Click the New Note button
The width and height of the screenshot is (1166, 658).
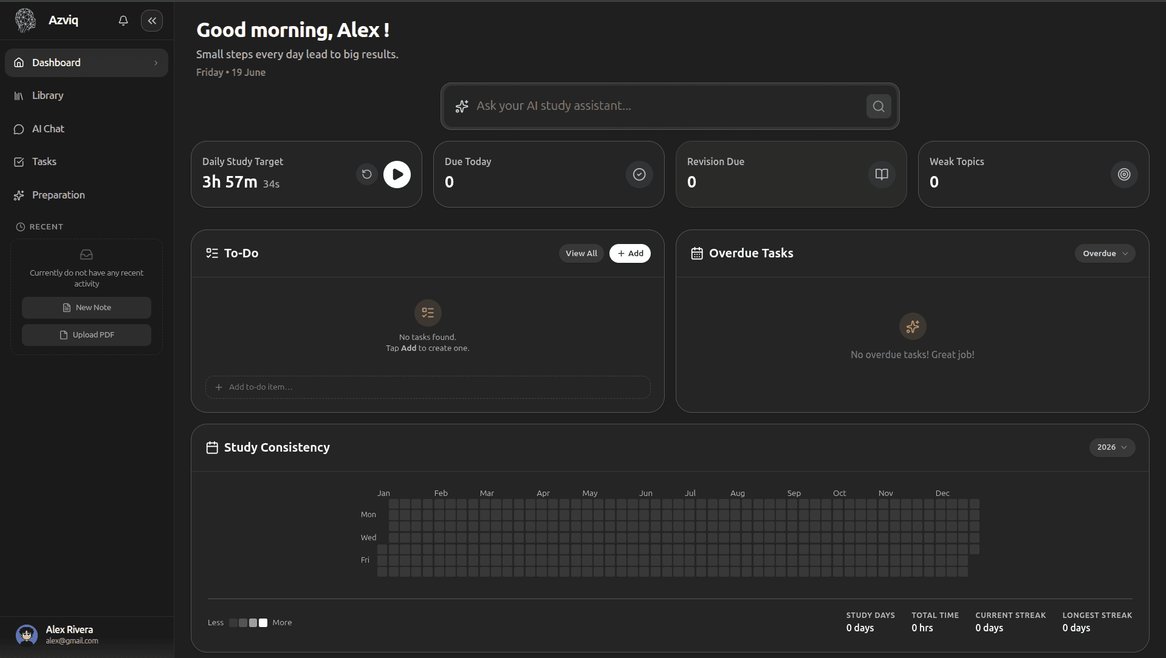(86, 308)
